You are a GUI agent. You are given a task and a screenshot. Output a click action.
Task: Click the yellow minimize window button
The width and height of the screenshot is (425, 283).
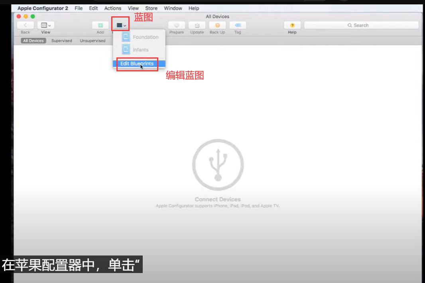coord(26,16)
